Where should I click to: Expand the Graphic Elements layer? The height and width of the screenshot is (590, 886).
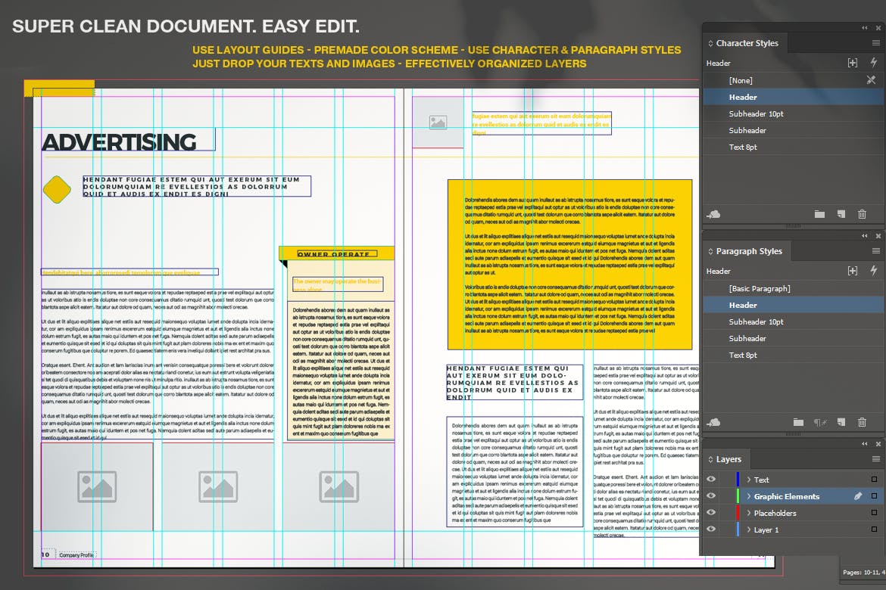(x=748, y=496)
